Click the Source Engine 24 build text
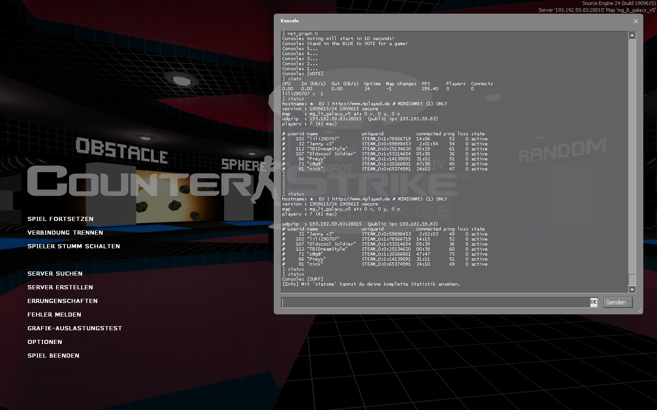This screenshot has height=410, width=657. (619, 3)
